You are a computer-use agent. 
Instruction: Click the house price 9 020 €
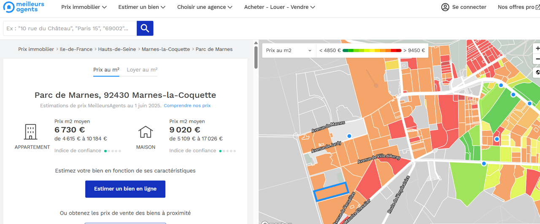point(185,130)
